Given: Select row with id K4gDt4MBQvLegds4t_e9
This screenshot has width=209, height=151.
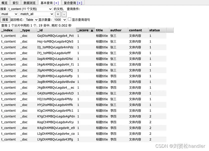Looking at the screenshot, I should pyautogui.click(x=83, y=128).
